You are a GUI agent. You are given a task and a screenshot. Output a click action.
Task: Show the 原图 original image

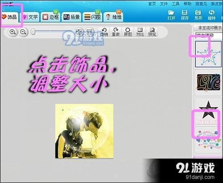(128, 32)
